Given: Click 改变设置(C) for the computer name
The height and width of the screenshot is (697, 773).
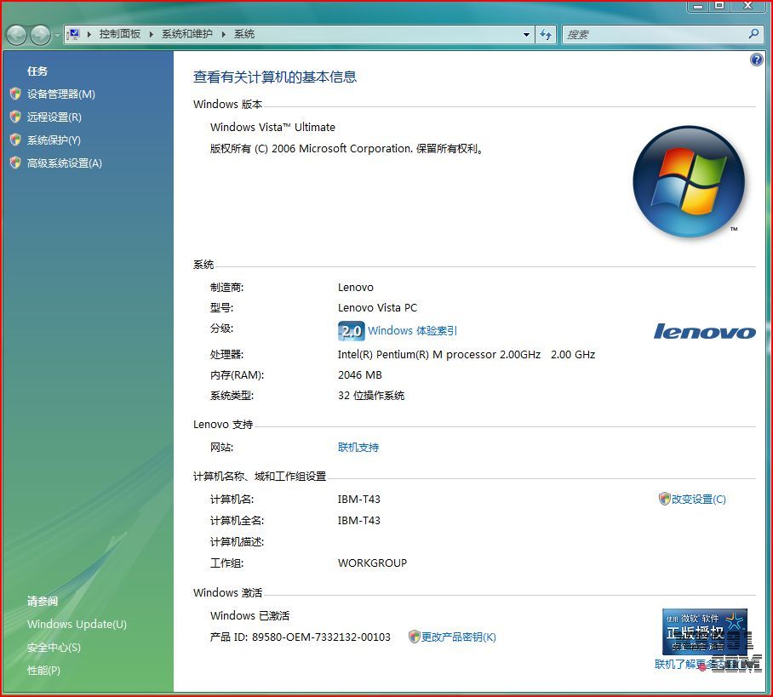Looking at the screenshot, I should (698, 500).
